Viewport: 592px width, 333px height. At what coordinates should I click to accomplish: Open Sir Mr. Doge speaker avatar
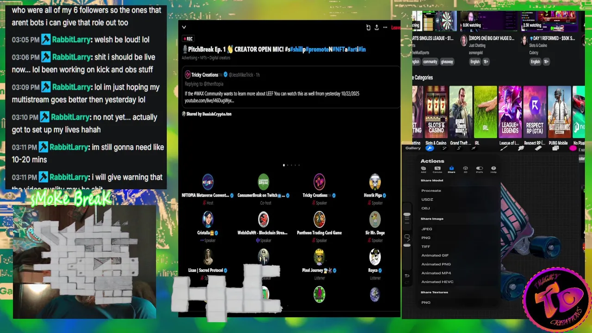click(x=375, y=220)
